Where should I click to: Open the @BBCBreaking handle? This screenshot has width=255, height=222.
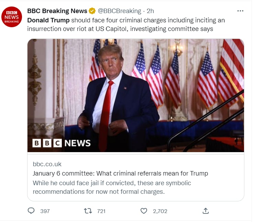pos(119,11)
